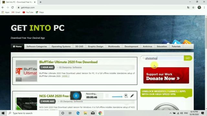Open the volume control in system tray
The width and height of the screenshot is (207, 116).
tap(182, 113)
